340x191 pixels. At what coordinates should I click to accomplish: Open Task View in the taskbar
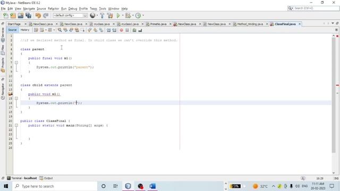(x=115, y=186)
